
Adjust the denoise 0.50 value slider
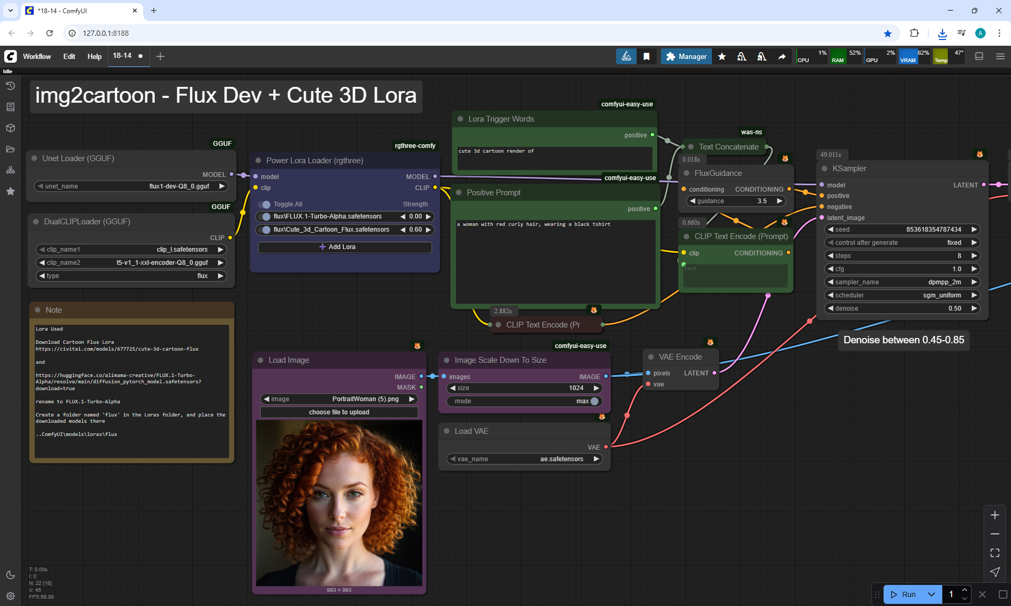click(901, 309)
